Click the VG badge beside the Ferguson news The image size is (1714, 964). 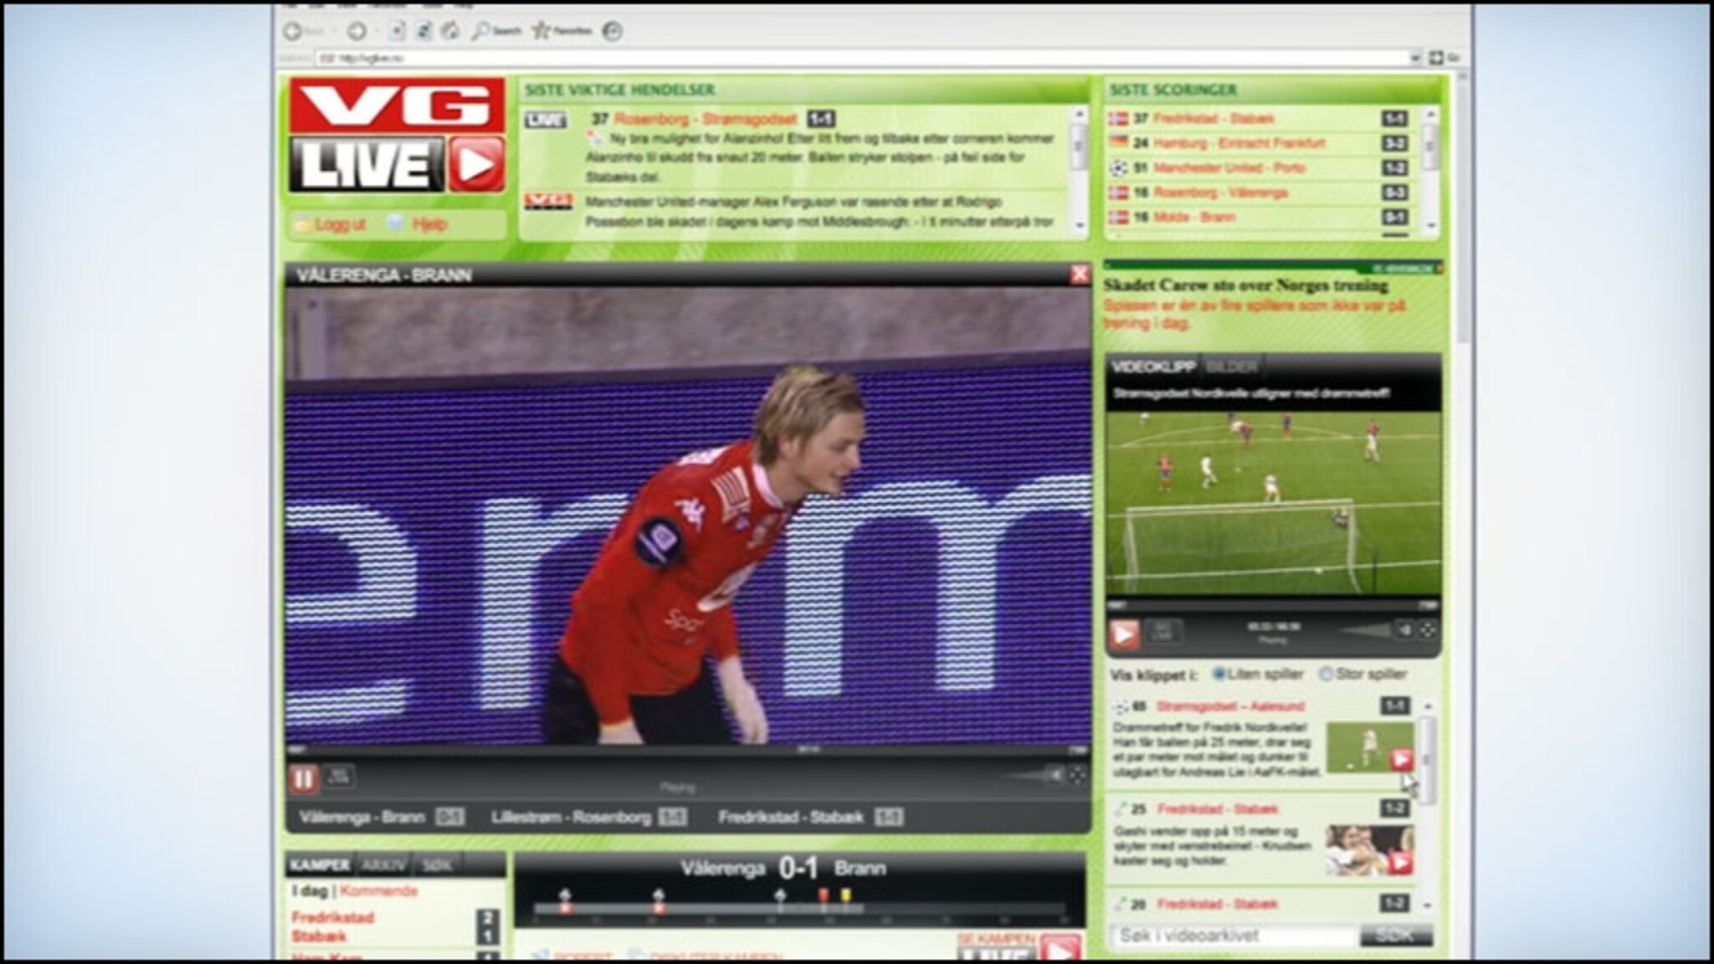click(548, 201)
